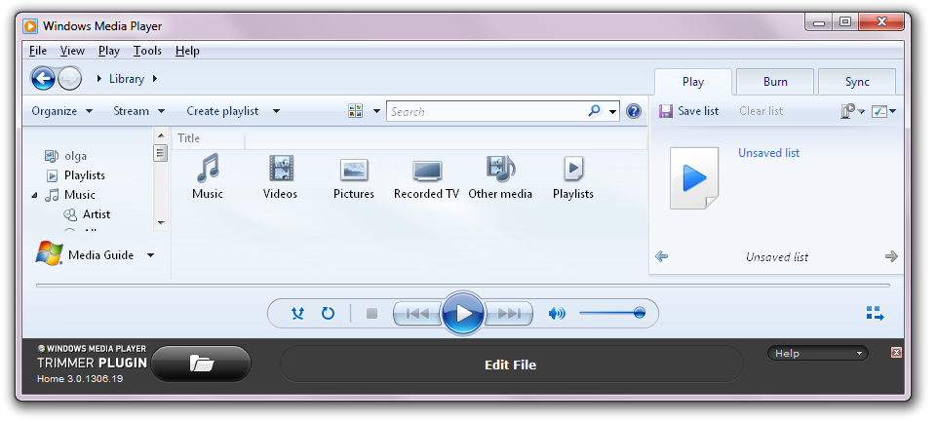Expand the breadcrumb arrow before Library
The height and width of the screenshot is (422, 937).
[99, 78]
